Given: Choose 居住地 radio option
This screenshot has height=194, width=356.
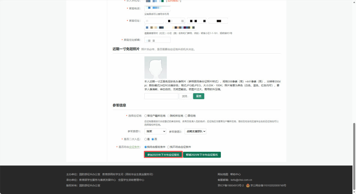Looking at the screenshot, I should pyautogui.click(x=186, y=116).
